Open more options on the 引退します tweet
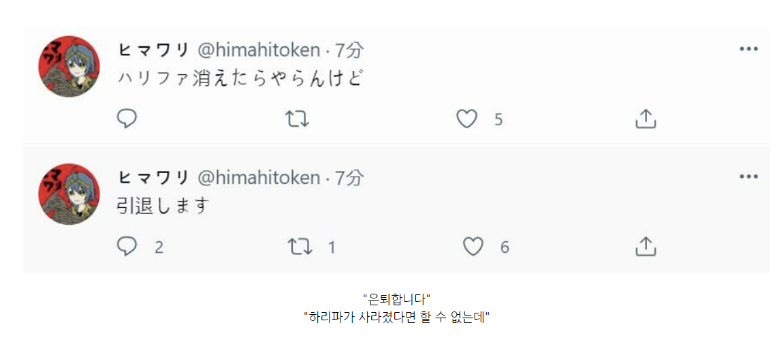This screenshot has height=338, width=779. pyautogui.click(x=748, y=176)
